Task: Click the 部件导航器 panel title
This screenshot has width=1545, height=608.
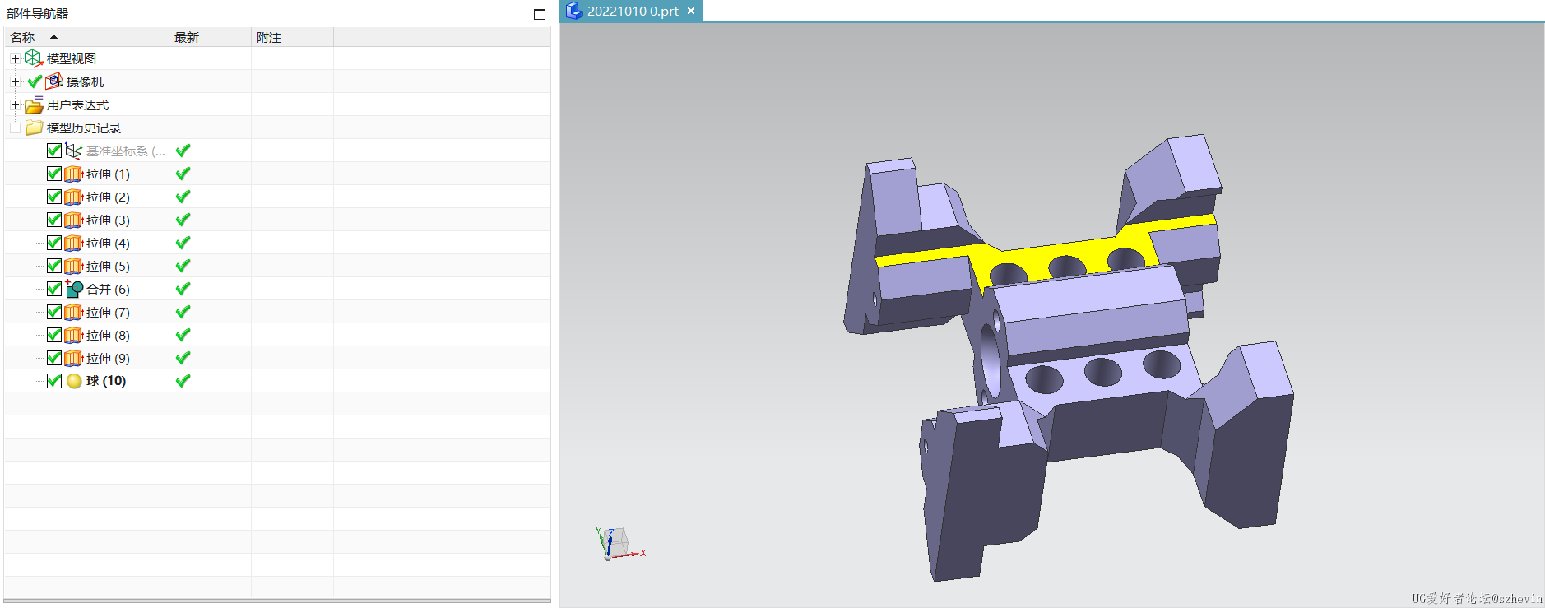Action: [38, 13]
